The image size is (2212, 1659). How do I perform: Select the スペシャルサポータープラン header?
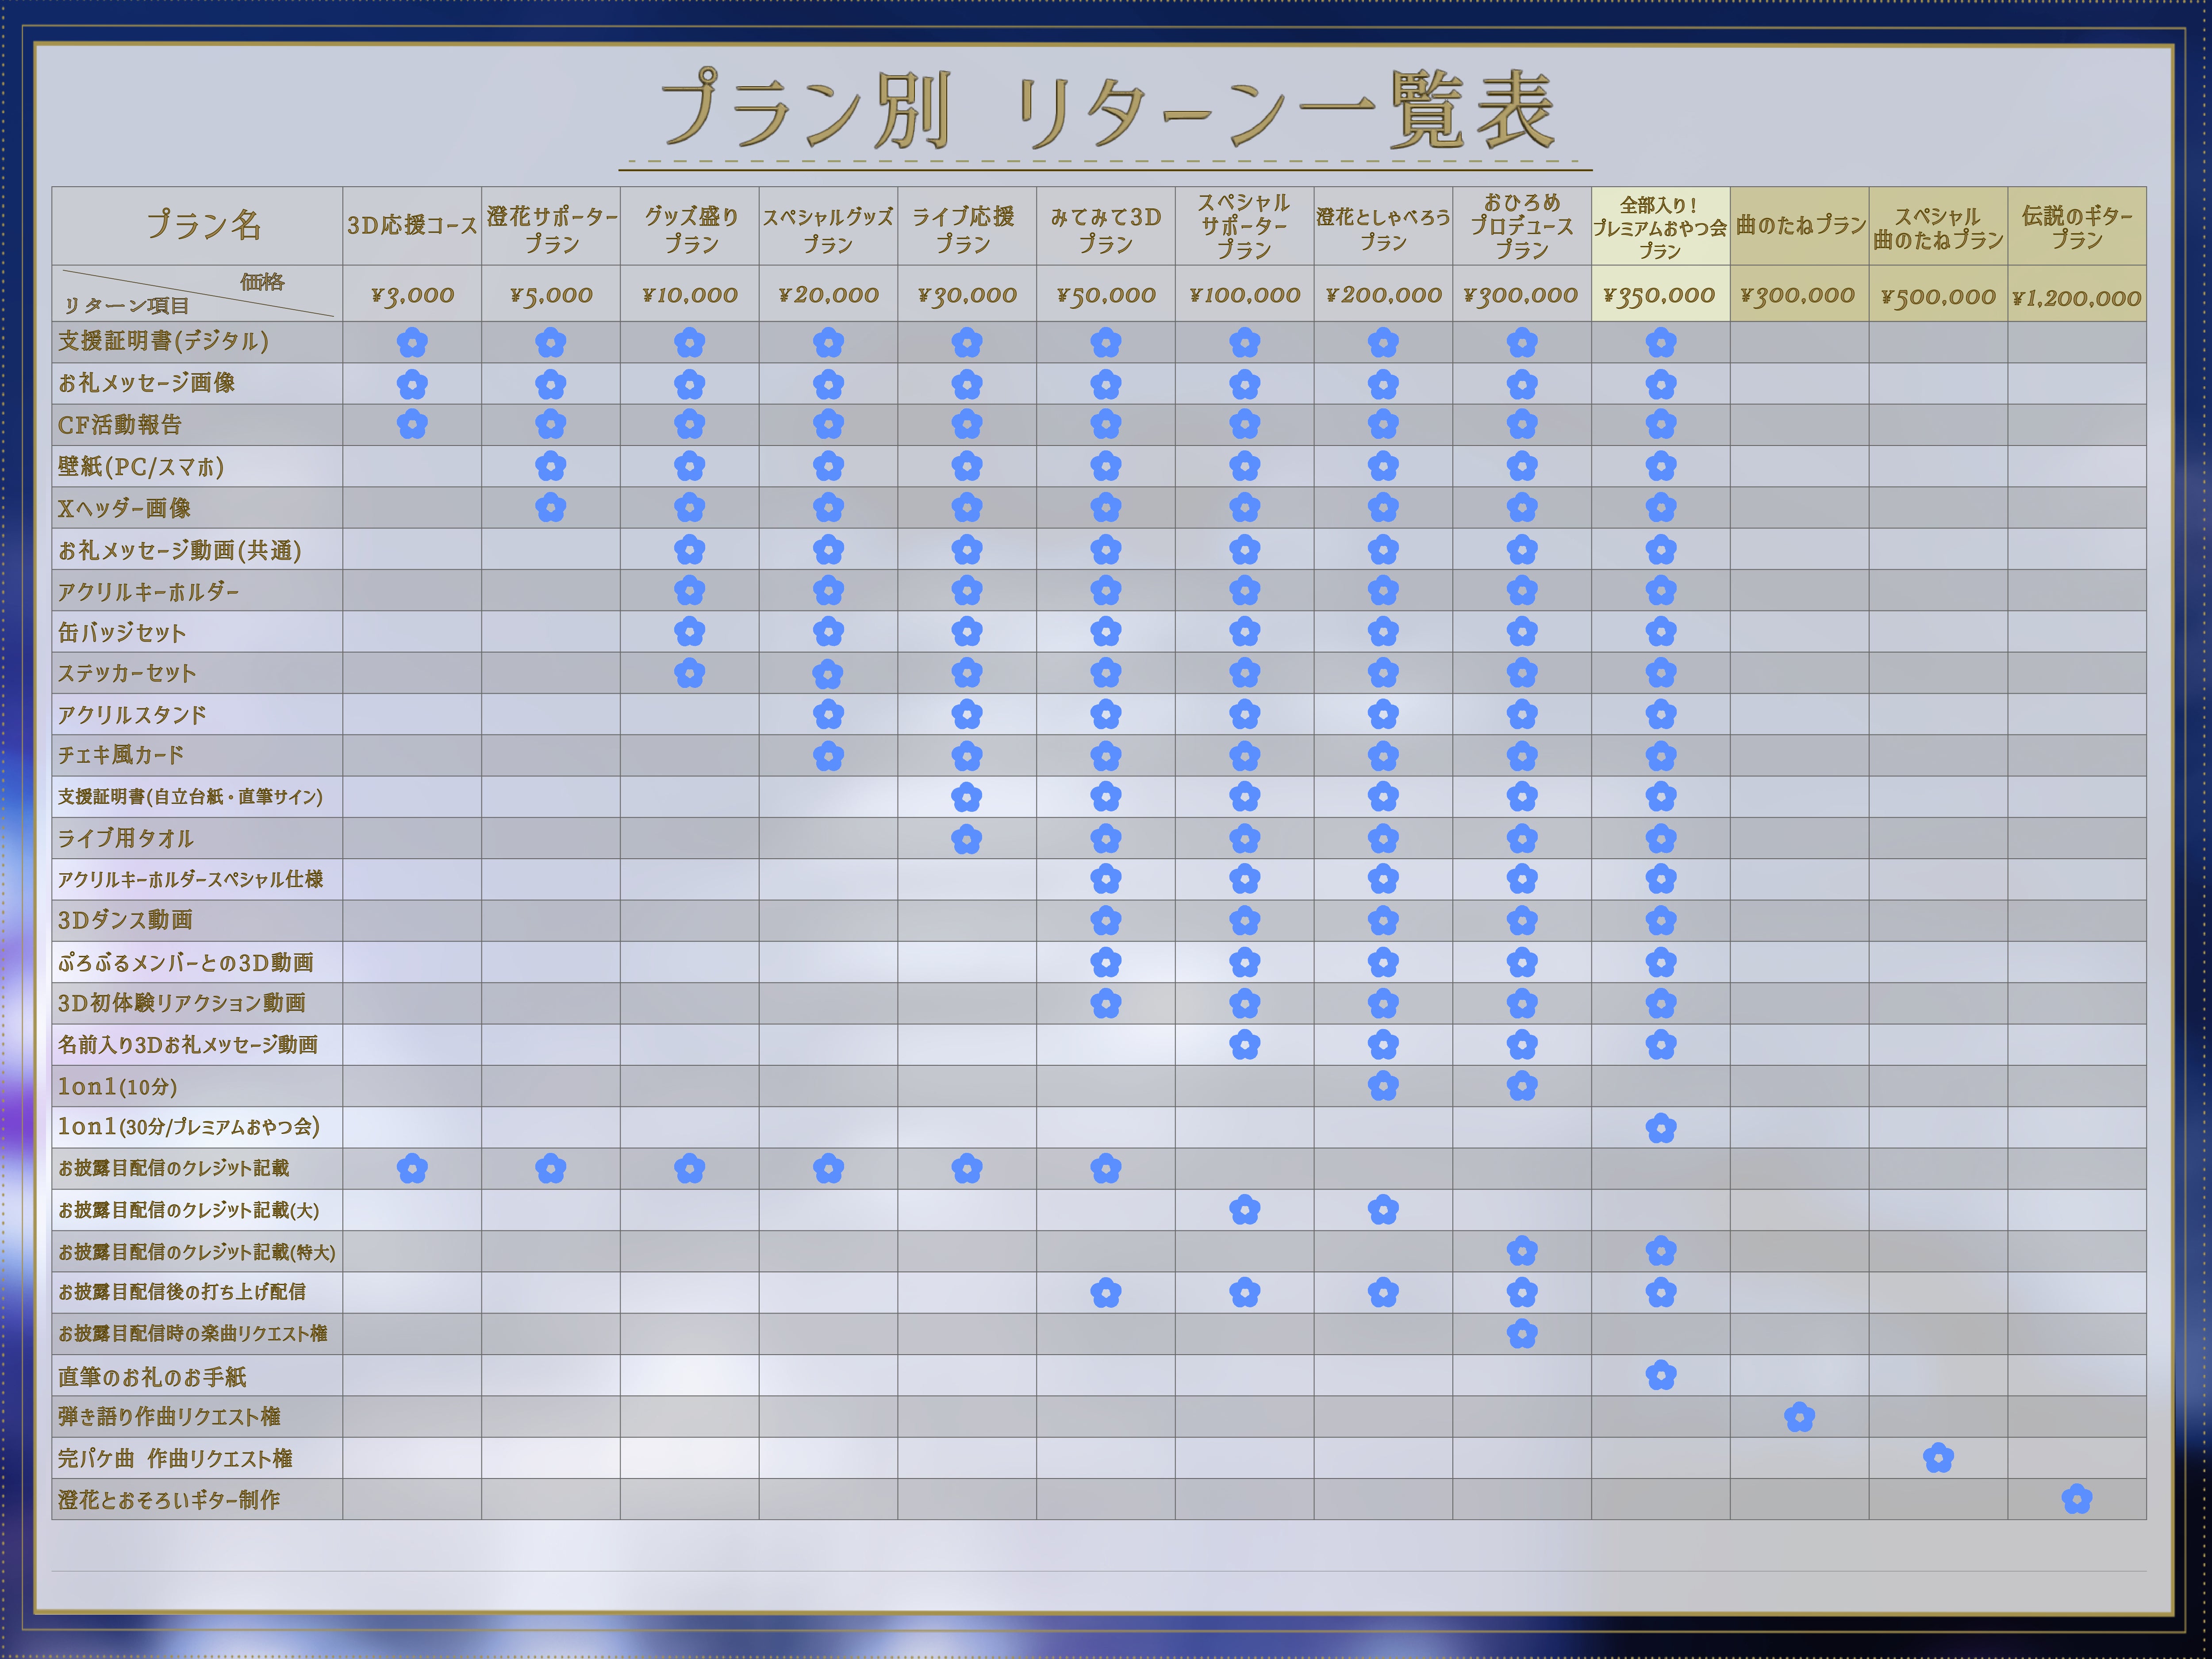click(x=1245, y=226)
